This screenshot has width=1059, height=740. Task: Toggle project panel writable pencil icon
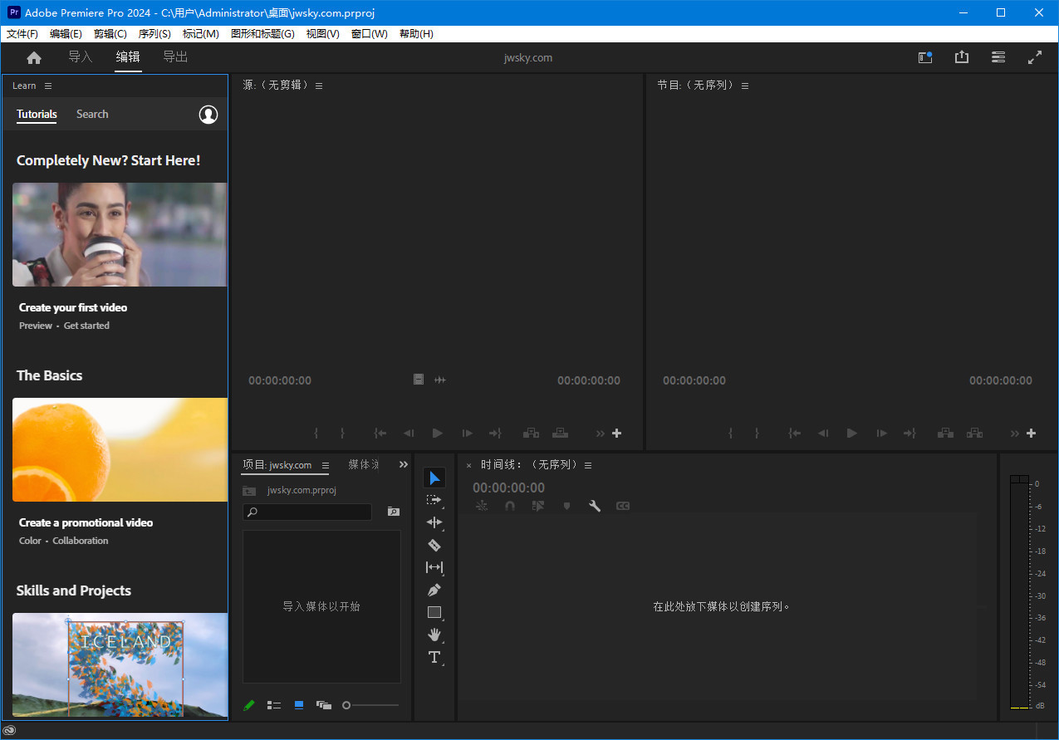point(249,705)
